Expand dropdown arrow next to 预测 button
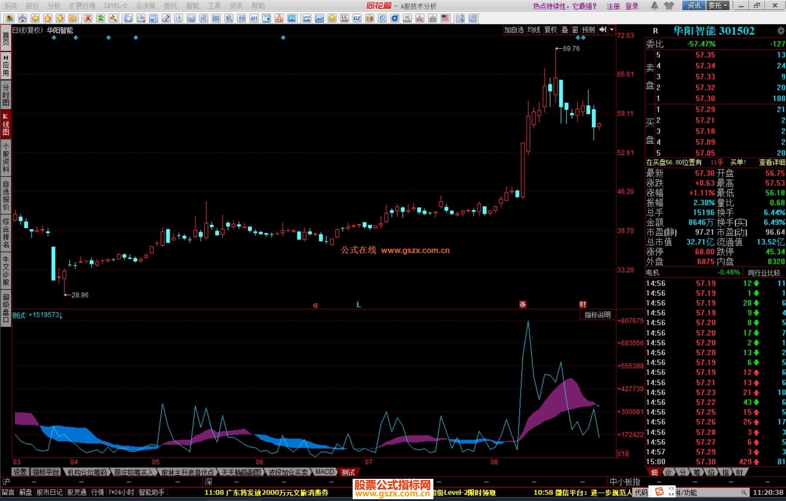The height and width of the screenshot is (501, 786). pyautogui.click(x=612, y=30)
